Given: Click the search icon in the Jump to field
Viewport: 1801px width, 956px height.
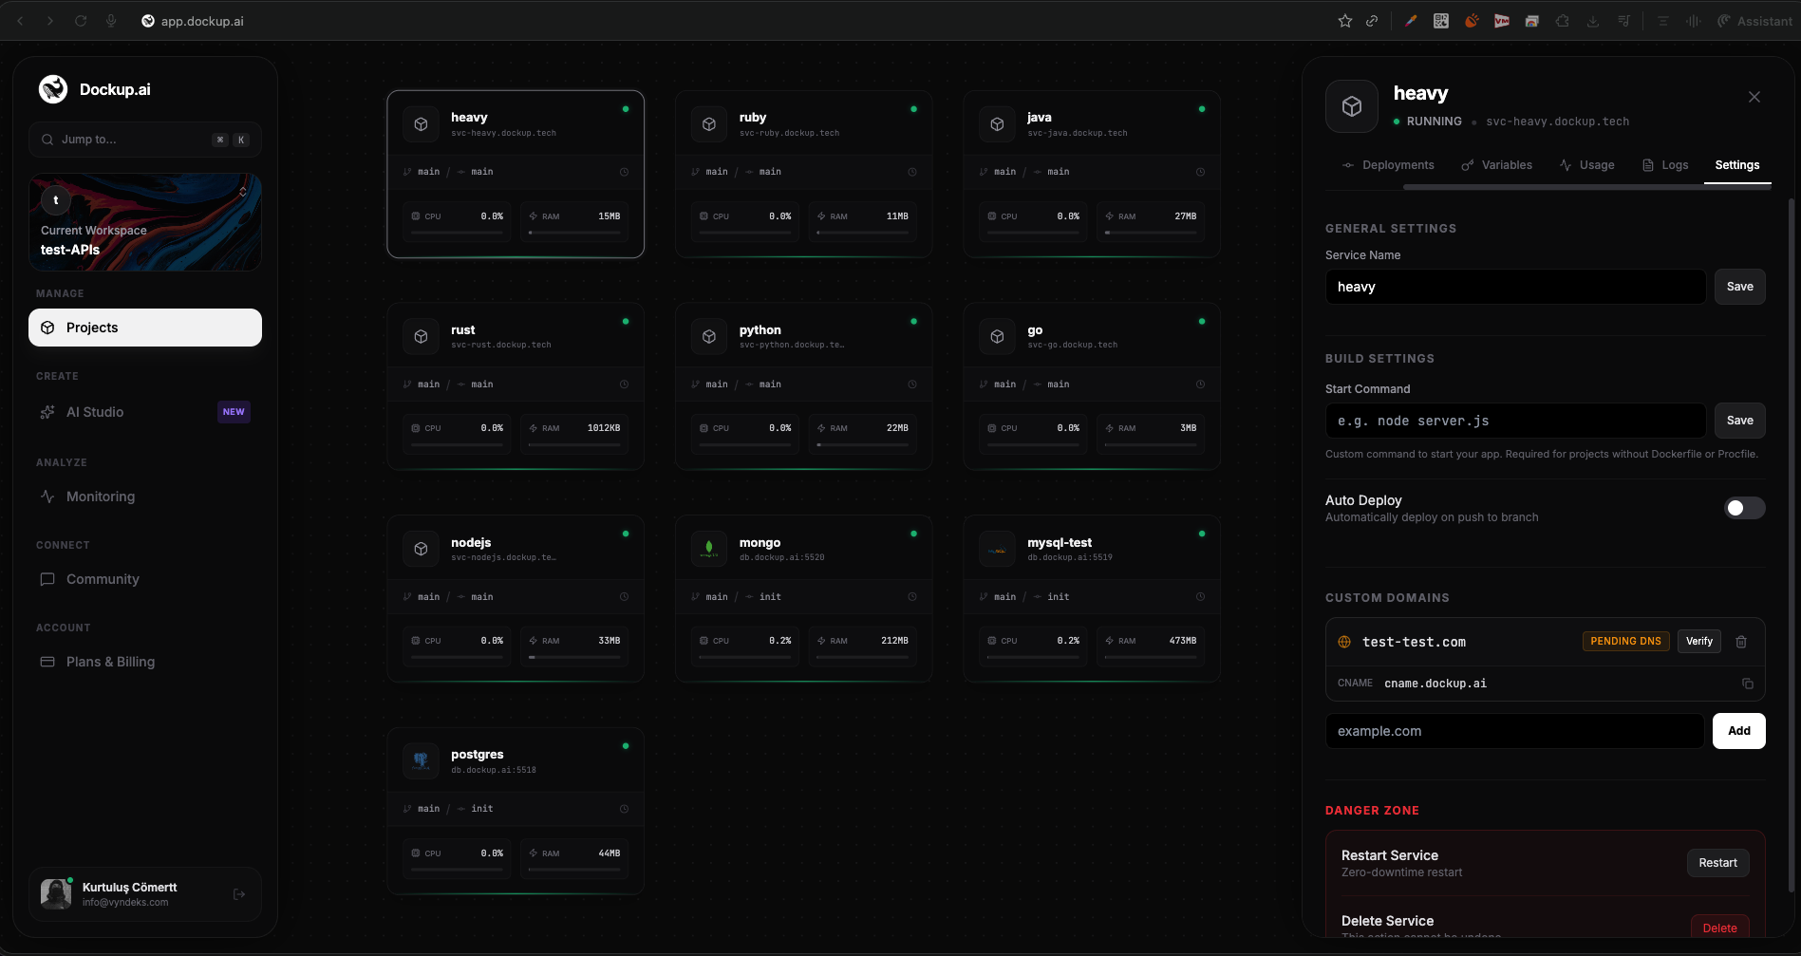Looking at the screenshot, I should [x=47, y=140].
